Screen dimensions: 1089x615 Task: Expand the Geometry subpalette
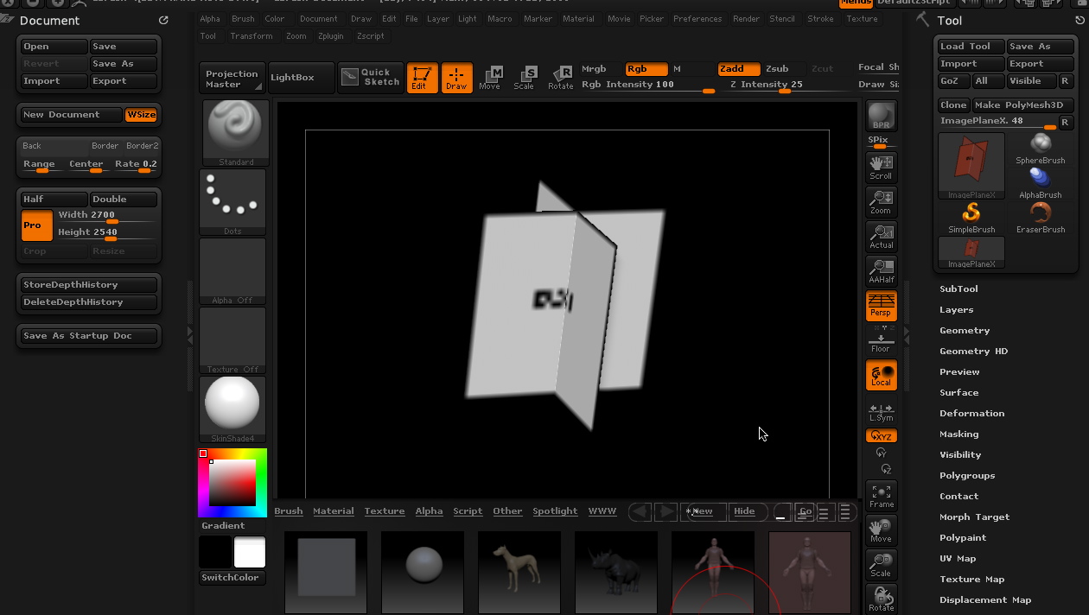pyautogui.click(x=965, y=331)
